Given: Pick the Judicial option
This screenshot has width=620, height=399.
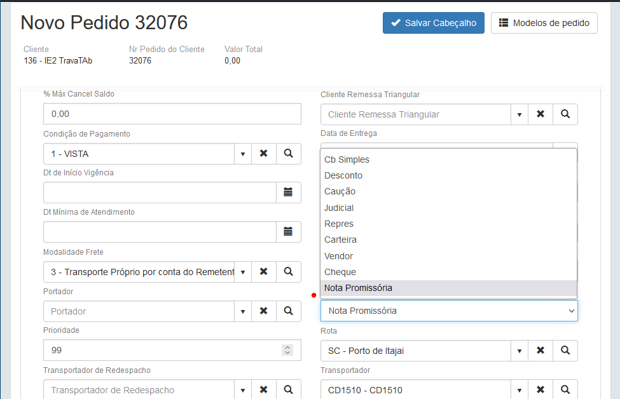Looking at the screenshot, I should [339, 208].
